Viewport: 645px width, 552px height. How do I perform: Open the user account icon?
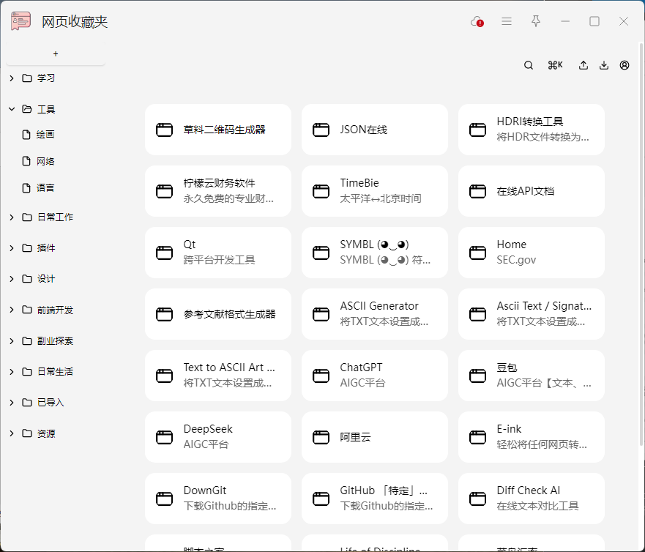(625, 65)
